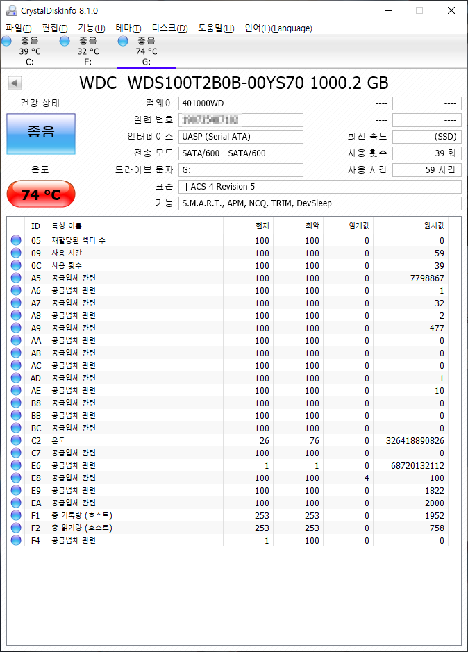Click the 현재 column header
Image resolution: width=468 pixels, height=652 pixels.
tap(249, 226)
